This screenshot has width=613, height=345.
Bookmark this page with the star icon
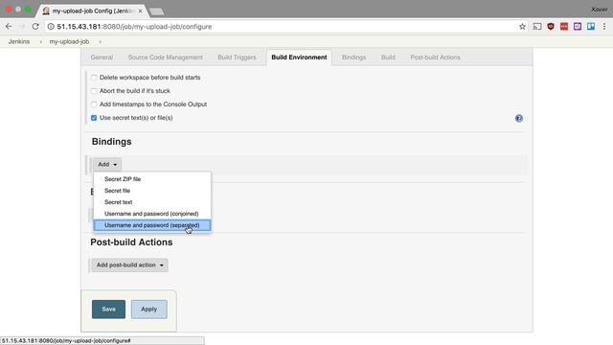[522, 27]
